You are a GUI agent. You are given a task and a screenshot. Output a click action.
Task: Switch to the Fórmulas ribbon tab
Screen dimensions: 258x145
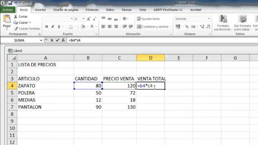click(92, 10)
